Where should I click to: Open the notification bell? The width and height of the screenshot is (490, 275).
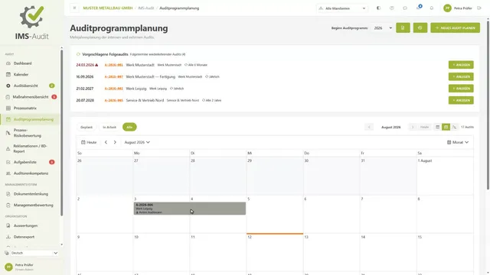click(x=432, y=8)
